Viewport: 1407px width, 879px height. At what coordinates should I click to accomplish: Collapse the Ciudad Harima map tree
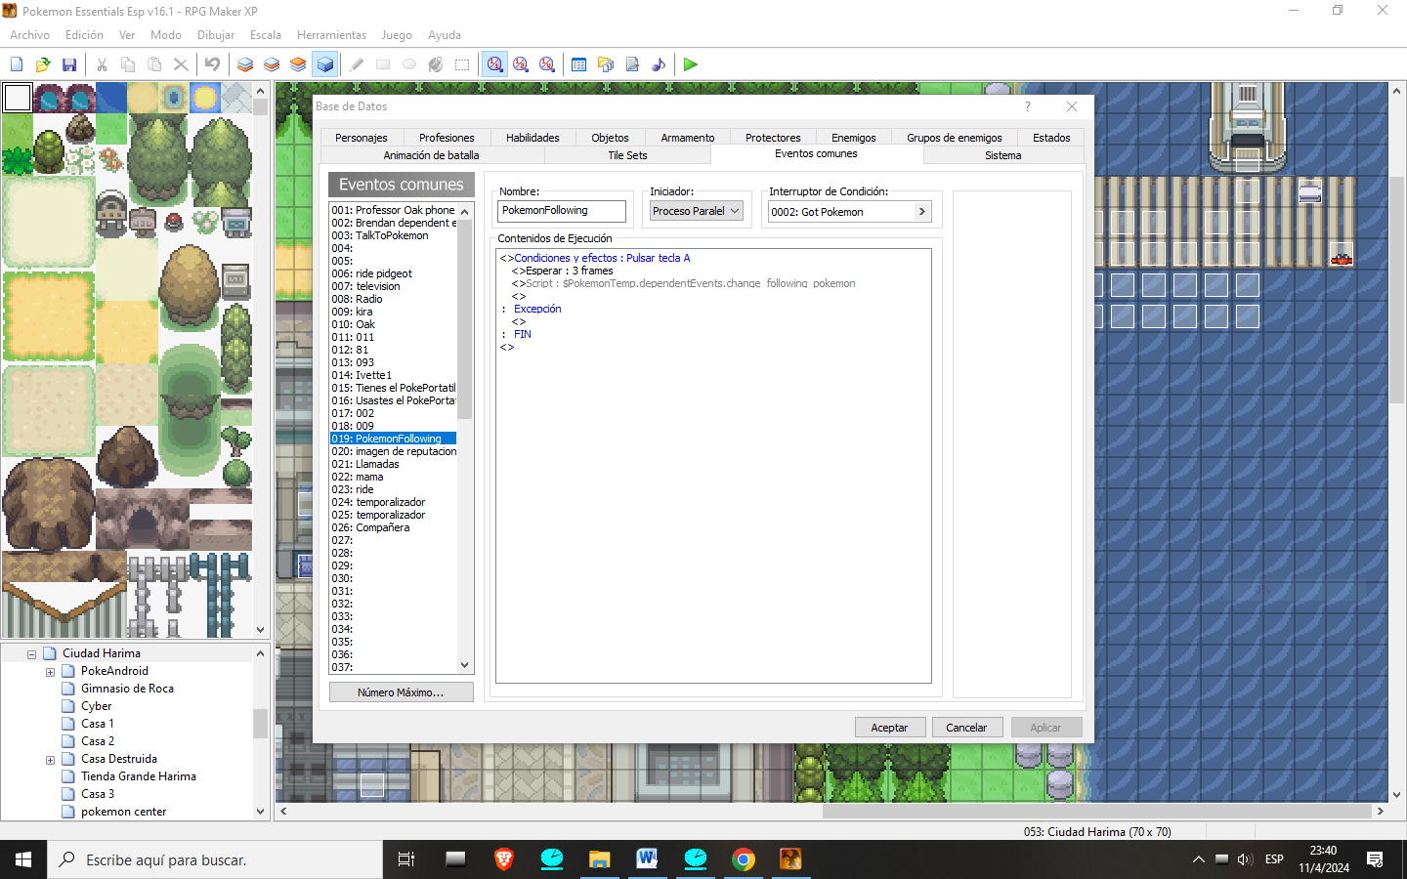(31, 654)
